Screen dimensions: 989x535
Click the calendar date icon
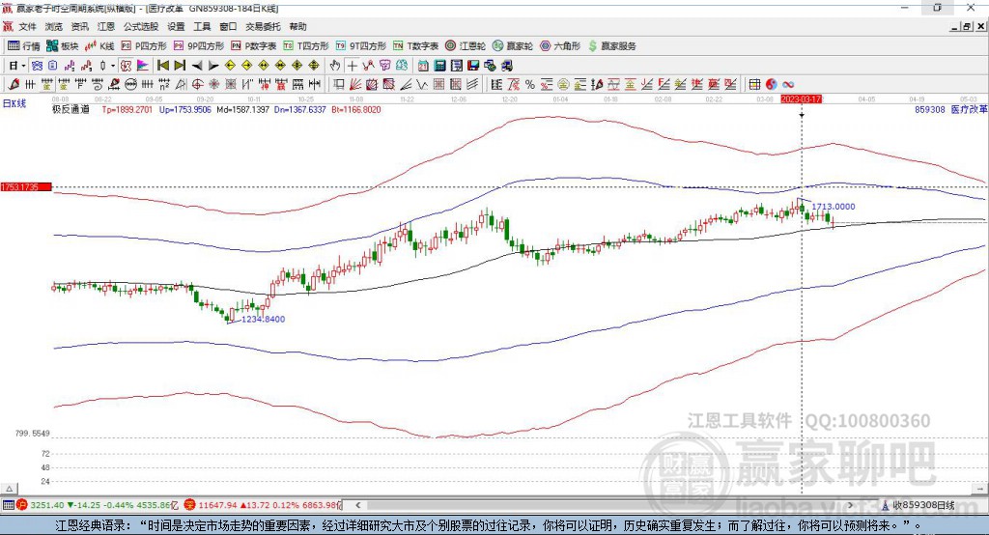coord(423,66)
